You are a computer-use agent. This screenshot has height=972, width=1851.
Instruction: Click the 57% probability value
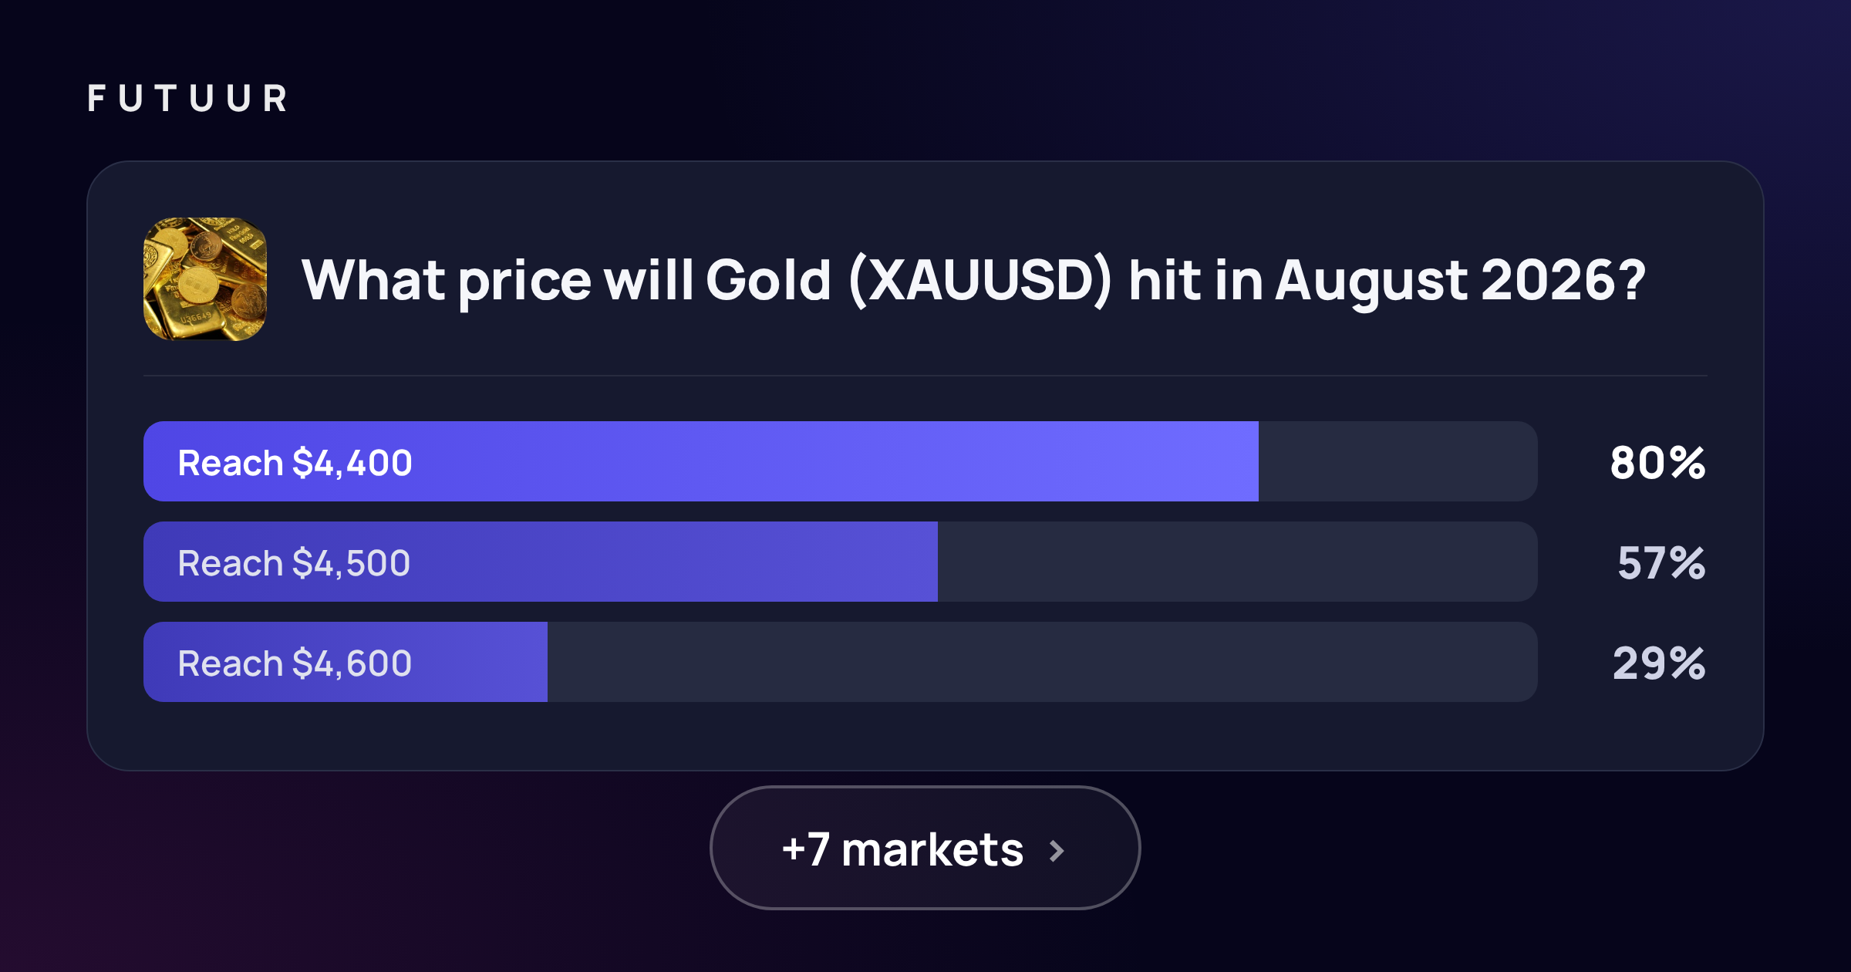[x=1661, y=563]
